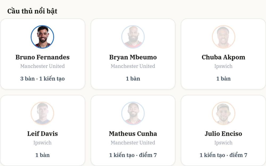Click the 'Cầu thủ nổi bật' heading
The height and width of the screenshot is (166, 266).
click(x=32, y=11)
